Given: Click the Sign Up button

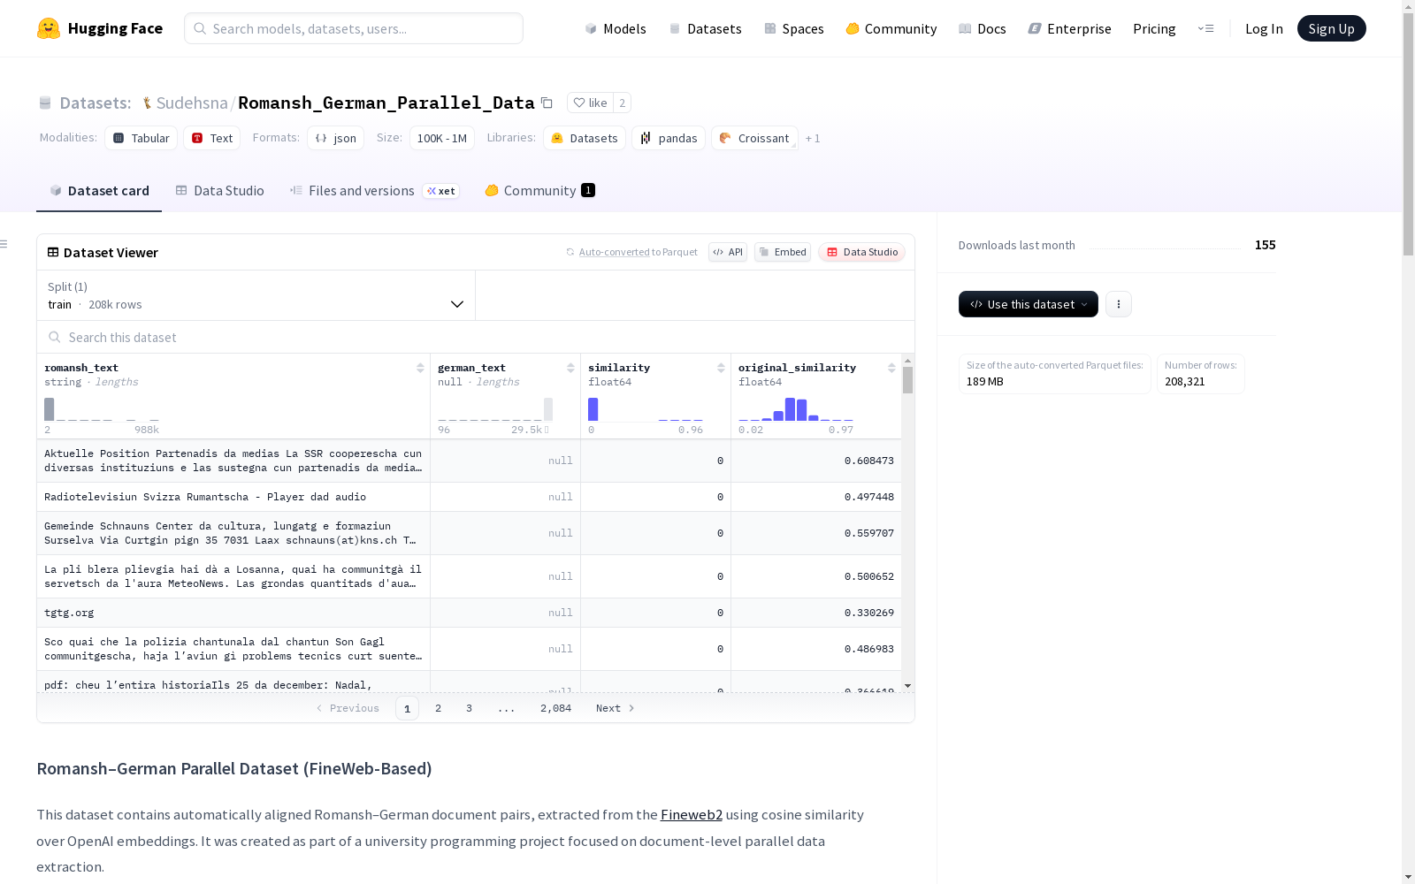Looking at the screenshot, I should click(x=1332, y=28).
